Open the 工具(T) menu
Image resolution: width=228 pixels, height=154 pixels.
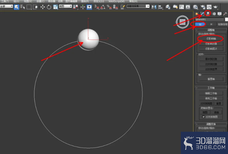coord(5,1)
